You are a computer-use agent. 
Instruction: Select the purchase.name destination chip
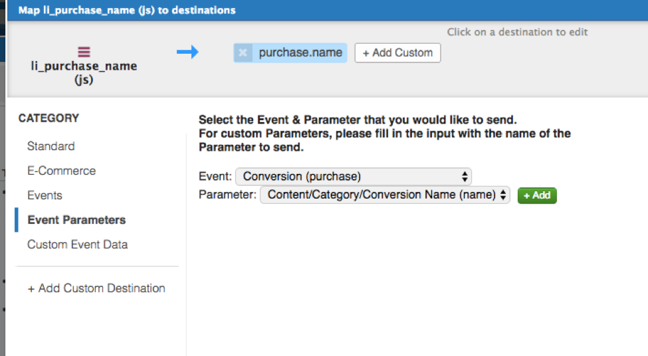300,53
